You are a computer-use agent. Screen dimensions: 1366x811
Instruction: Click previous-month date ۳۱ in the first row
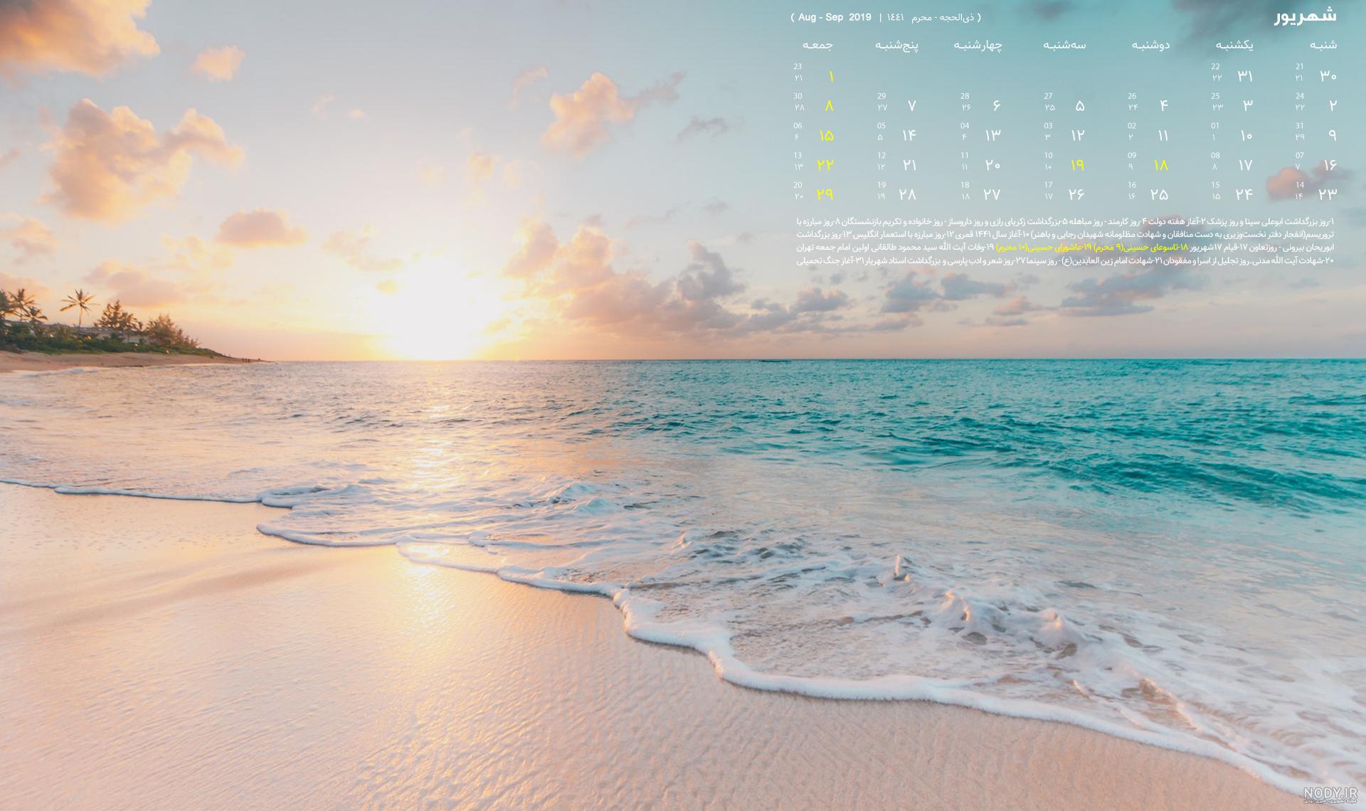click(x=1244, y=76)
